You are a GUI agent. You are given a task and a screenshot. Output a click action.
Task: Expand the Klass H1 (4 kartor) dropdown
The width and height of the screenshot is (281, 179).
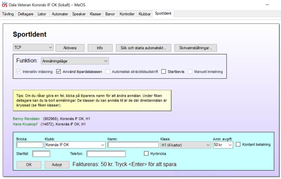pos(186,145)
